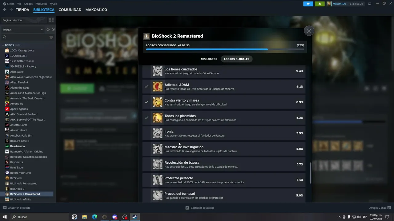Select 'Alan Wake's American Nightmare' in the list
The height and width of the screenshot is (221, 394).
click(31, 77)
